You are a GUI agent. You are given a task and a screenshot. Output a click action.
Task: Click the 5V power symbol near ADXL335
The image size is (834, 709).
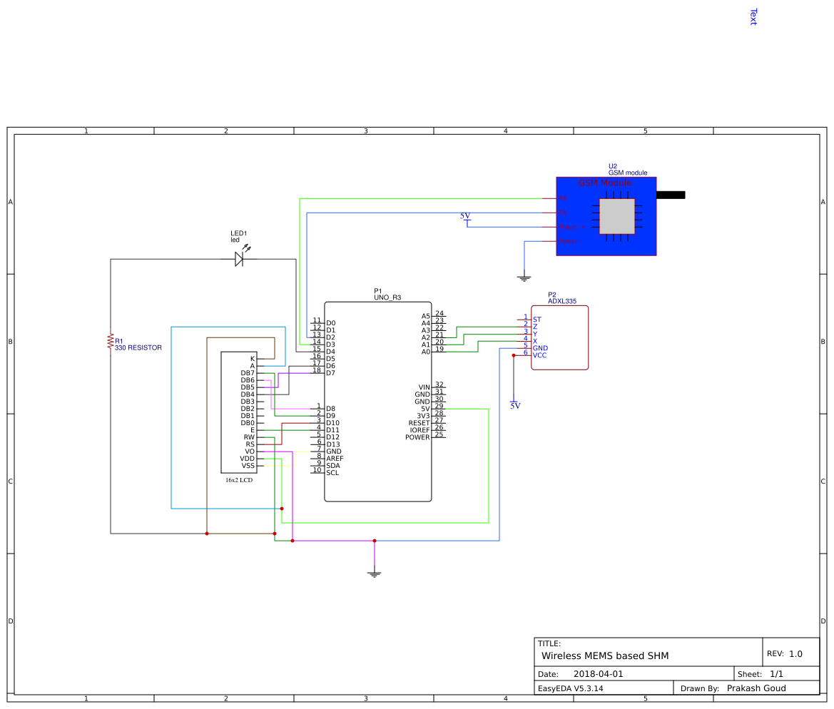coord(513,403)
